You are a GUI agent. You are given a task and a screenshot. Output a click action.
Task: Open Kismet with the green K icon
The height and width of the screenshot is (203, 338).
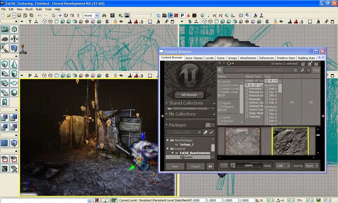point(120,15)
